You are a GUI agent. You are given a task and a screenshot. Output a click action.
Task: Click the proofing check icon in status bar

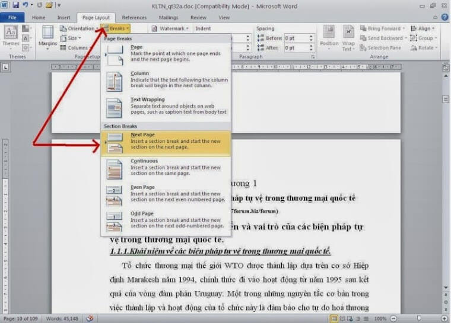(x=90, y=318)
